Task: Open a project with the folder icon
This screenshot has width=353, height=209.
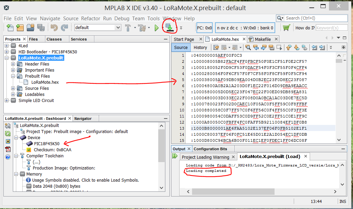Action: 30,27
